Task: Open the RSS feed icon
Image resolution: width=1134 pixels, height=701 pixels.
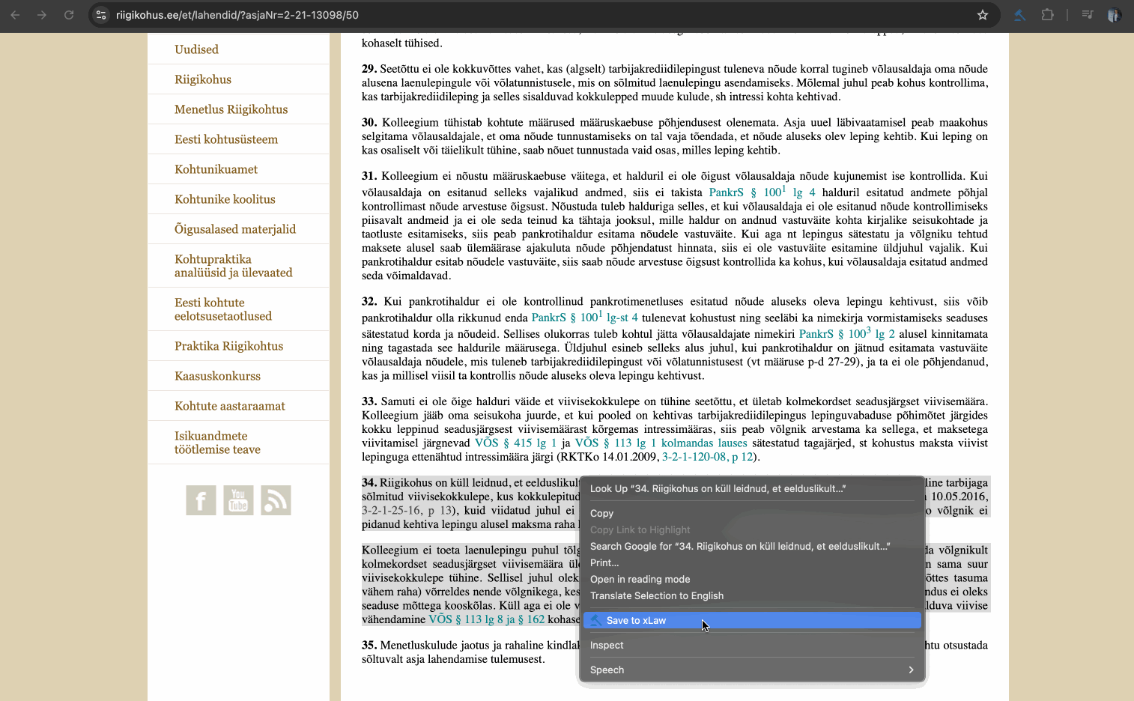Action: point(276,500)
